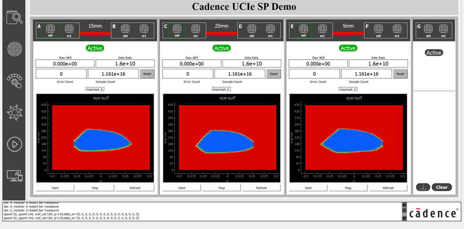Refresh the eye plot in 15mm panel
Screen dimensions: 464x229
(x=135, y=188)
